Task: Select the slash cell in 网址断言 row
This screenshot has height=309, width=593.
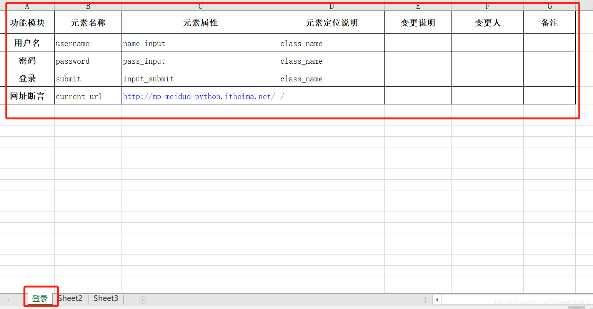Action: [x=331, y=96]
